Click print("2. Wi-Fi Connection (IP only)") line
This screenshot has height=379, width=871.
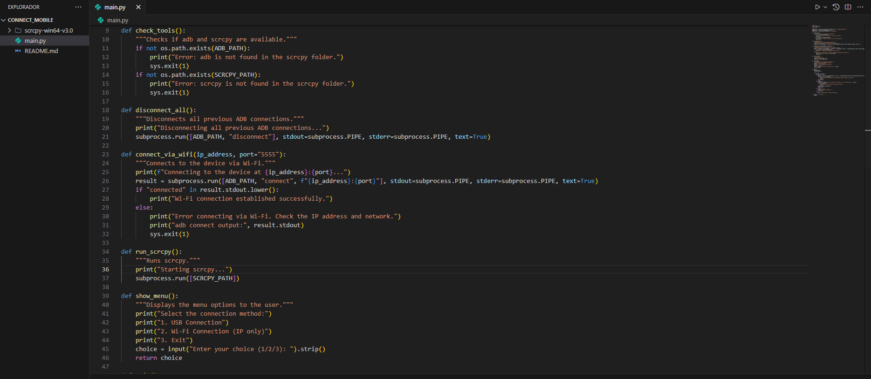point(204,331)
